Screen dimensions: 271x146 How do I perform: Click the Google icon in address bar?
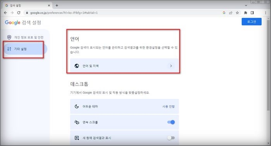coord(224,13)
